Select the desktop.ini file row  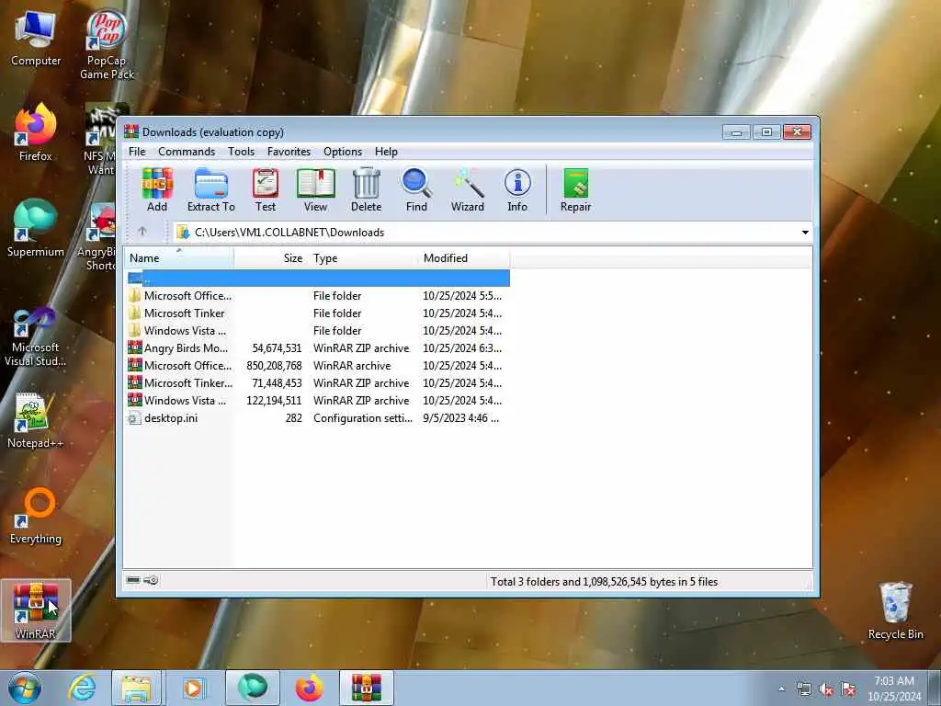pyautogui.click(x=317, y=418)
